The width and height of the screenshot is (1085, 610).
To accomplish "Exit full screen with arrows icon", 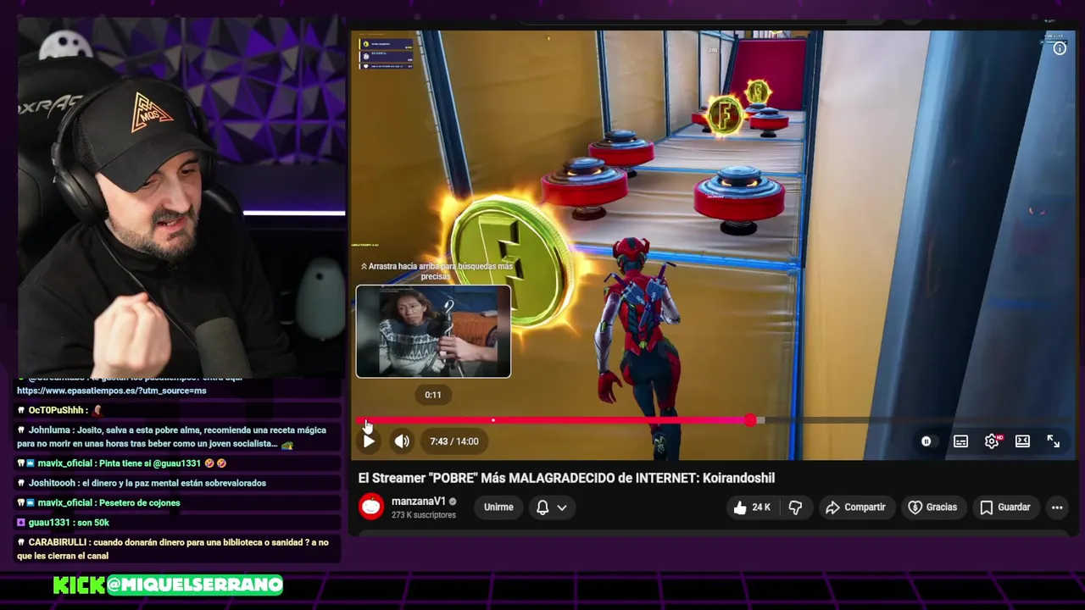I will tap(1054, 441).
